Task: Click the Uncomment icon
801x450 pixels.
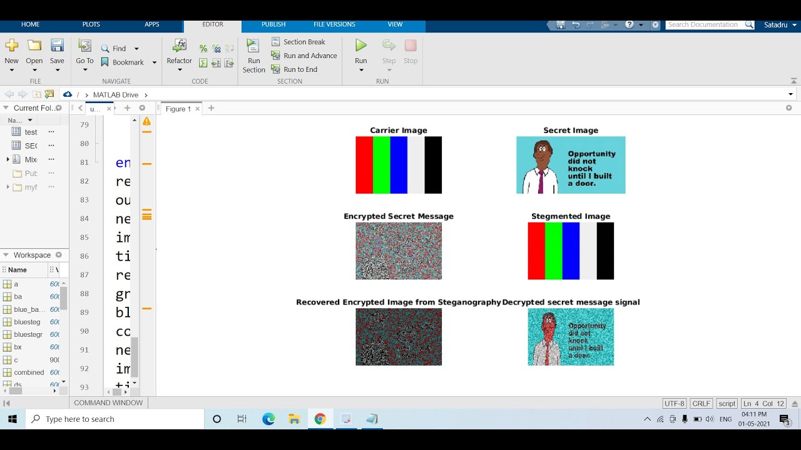Action: pyautogui.click(x=216, y=48)
